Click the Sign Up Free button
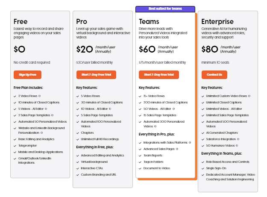This screenshot has height=197, width=267. point(27,75)
